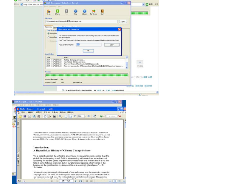The width and height of the screenshot is (231, 190).
Task: Click the Fit Width page icon
Action: pos(71,116)
